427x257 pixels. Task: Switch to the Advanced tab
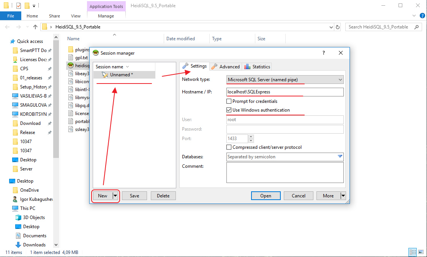(x=226, y=67)
